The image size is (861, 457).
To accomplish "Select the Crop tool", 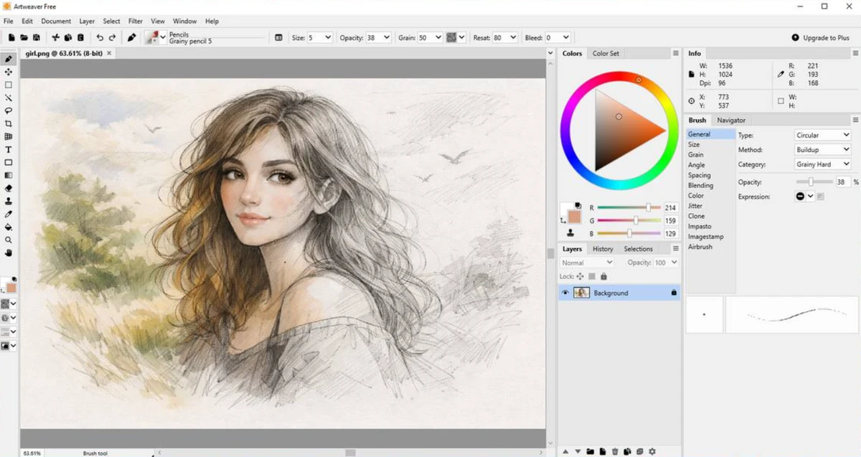I will coord(9,123).
